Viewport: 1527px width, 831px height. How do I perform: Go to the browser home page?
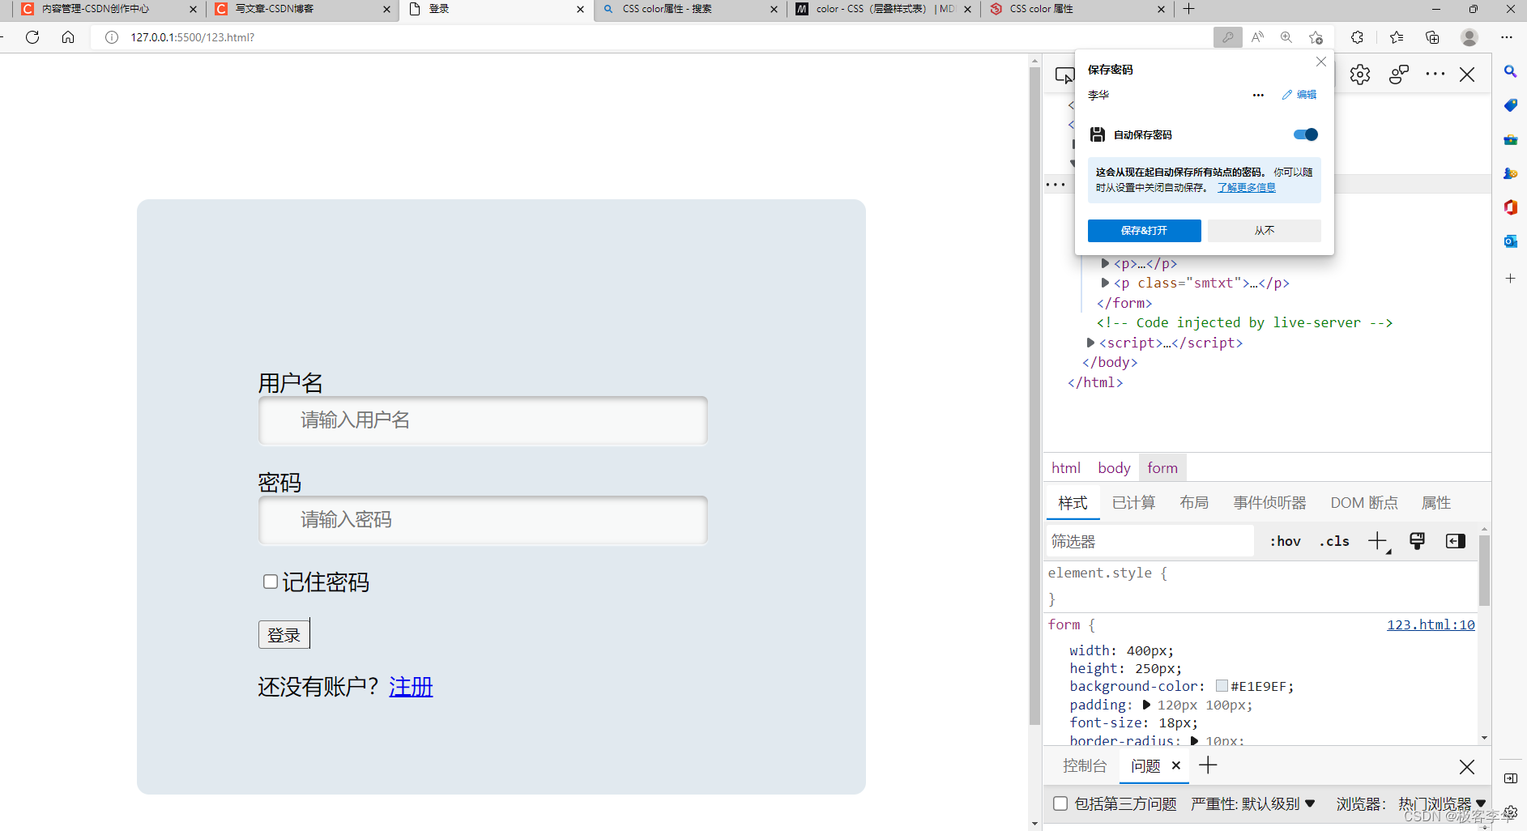coord(68,37)
